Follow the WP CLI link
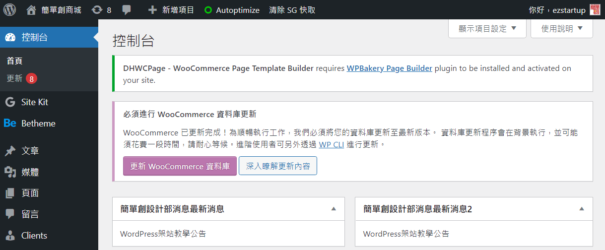 coord(333,145)
